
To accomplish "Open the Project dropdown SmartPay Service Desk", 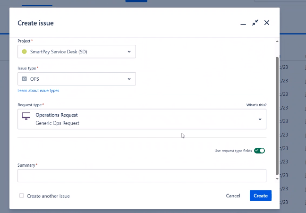I will tap(76, 51).
